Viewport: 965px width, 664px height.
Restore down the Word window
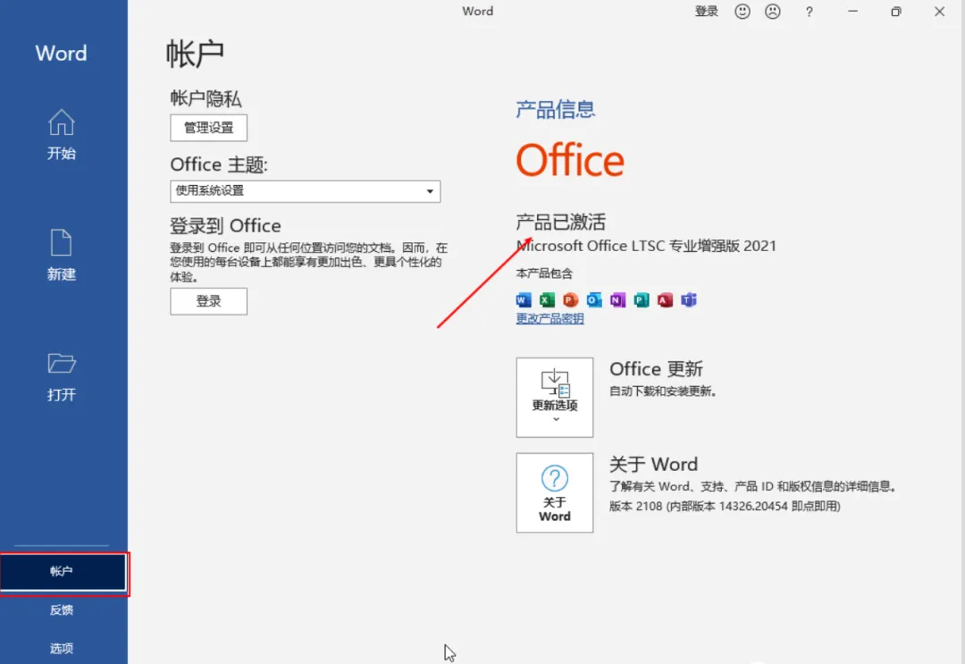(x=896, y=11)
